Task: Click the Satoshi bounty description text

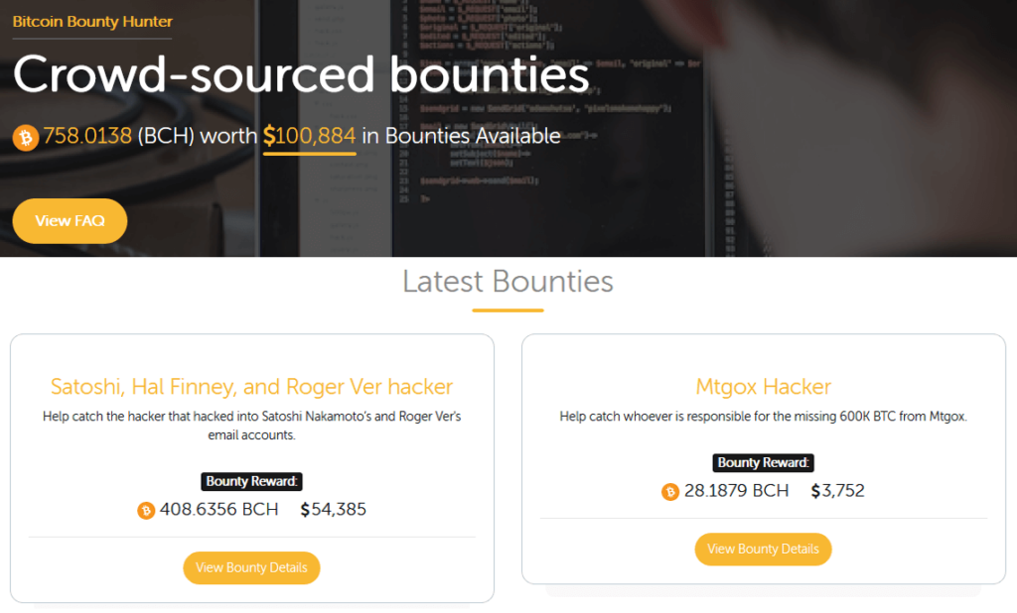Action: tap(251, 425)
